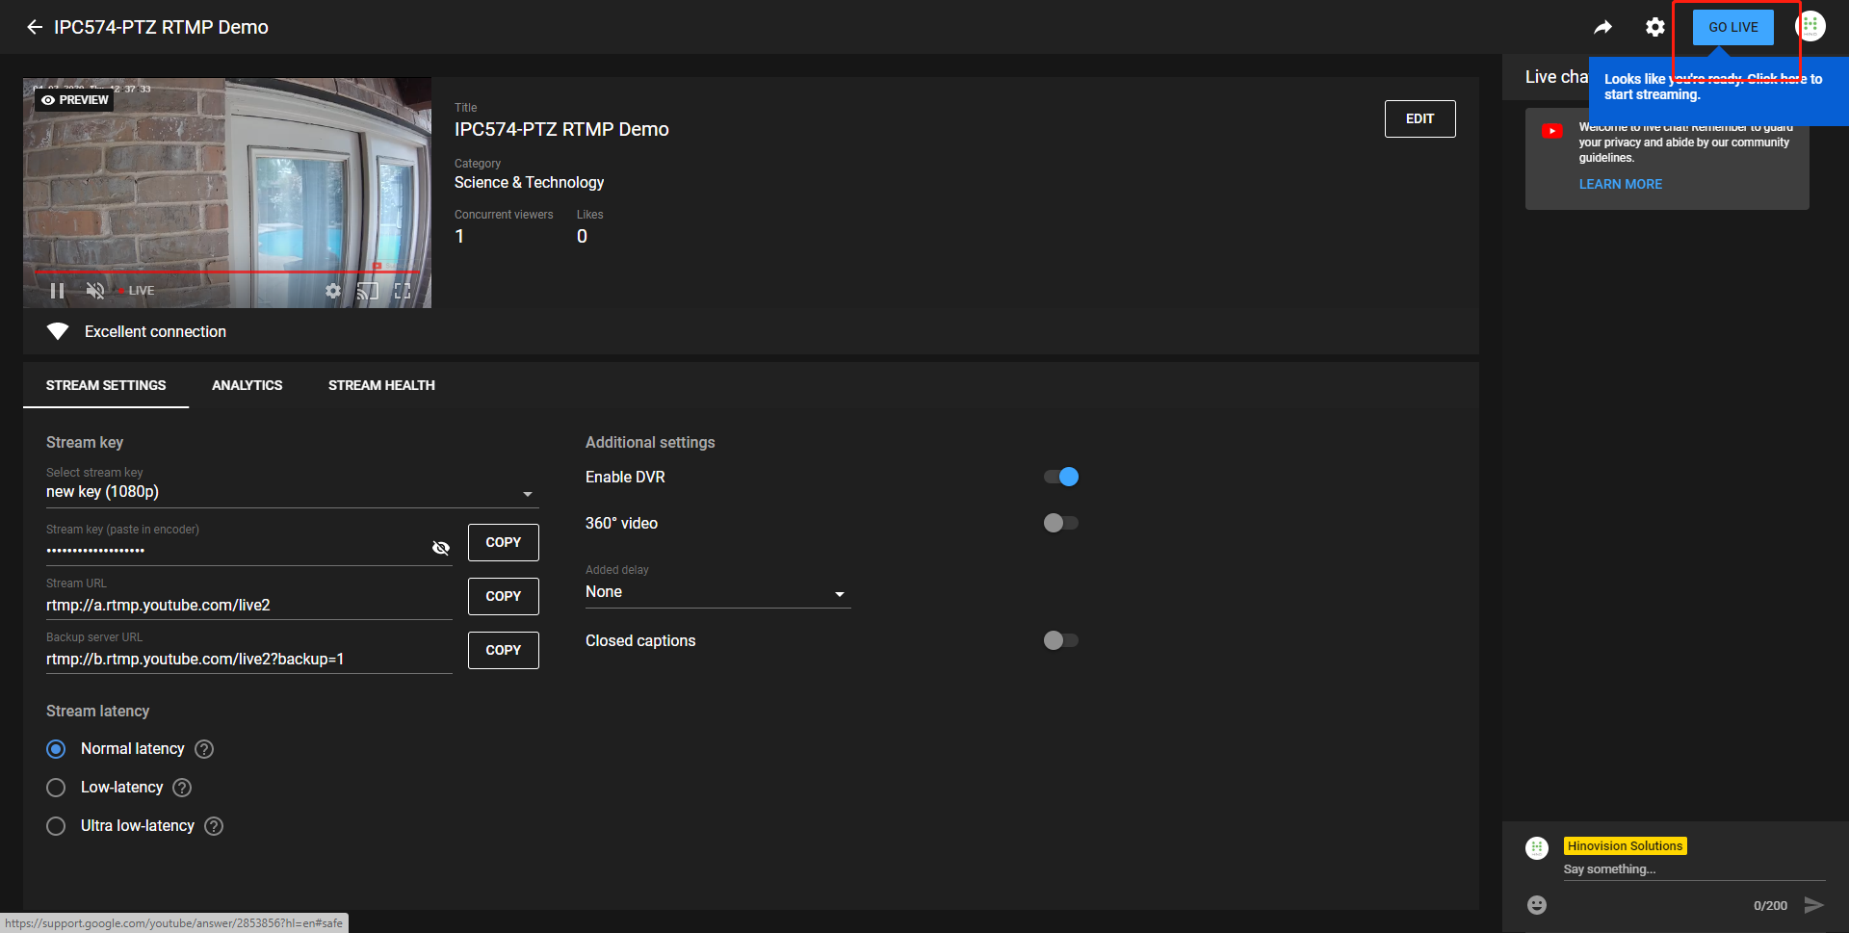Select Ultra low-latency option
Viewport: 1849px width, 933px height.
tap(56, 826)
